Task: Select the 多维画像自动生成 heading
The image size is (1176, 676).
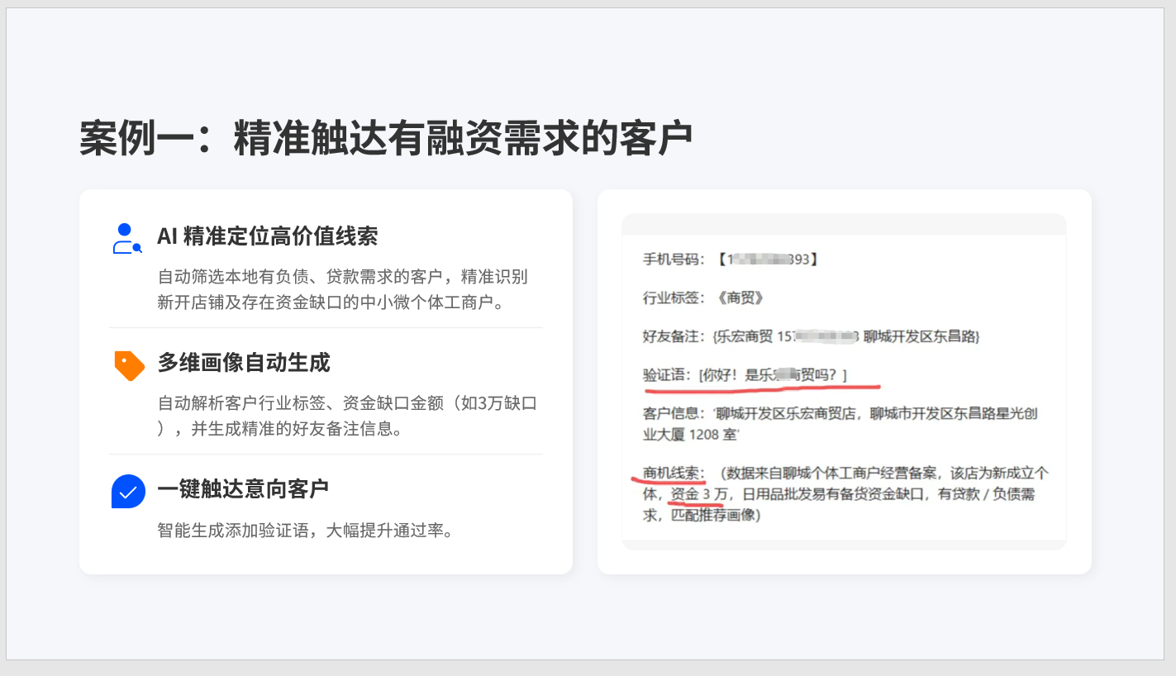Action: (243, 363)
